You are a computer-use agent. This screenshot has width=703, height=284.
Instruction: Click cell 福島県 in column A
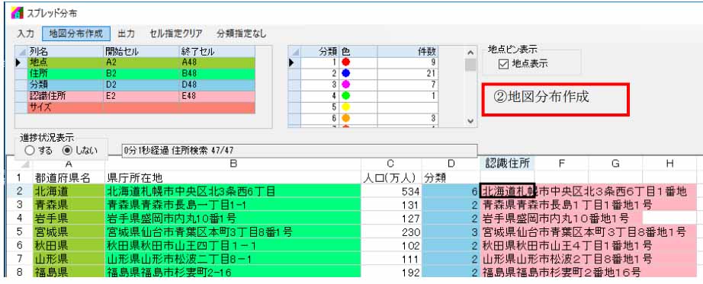pos(68,273)
